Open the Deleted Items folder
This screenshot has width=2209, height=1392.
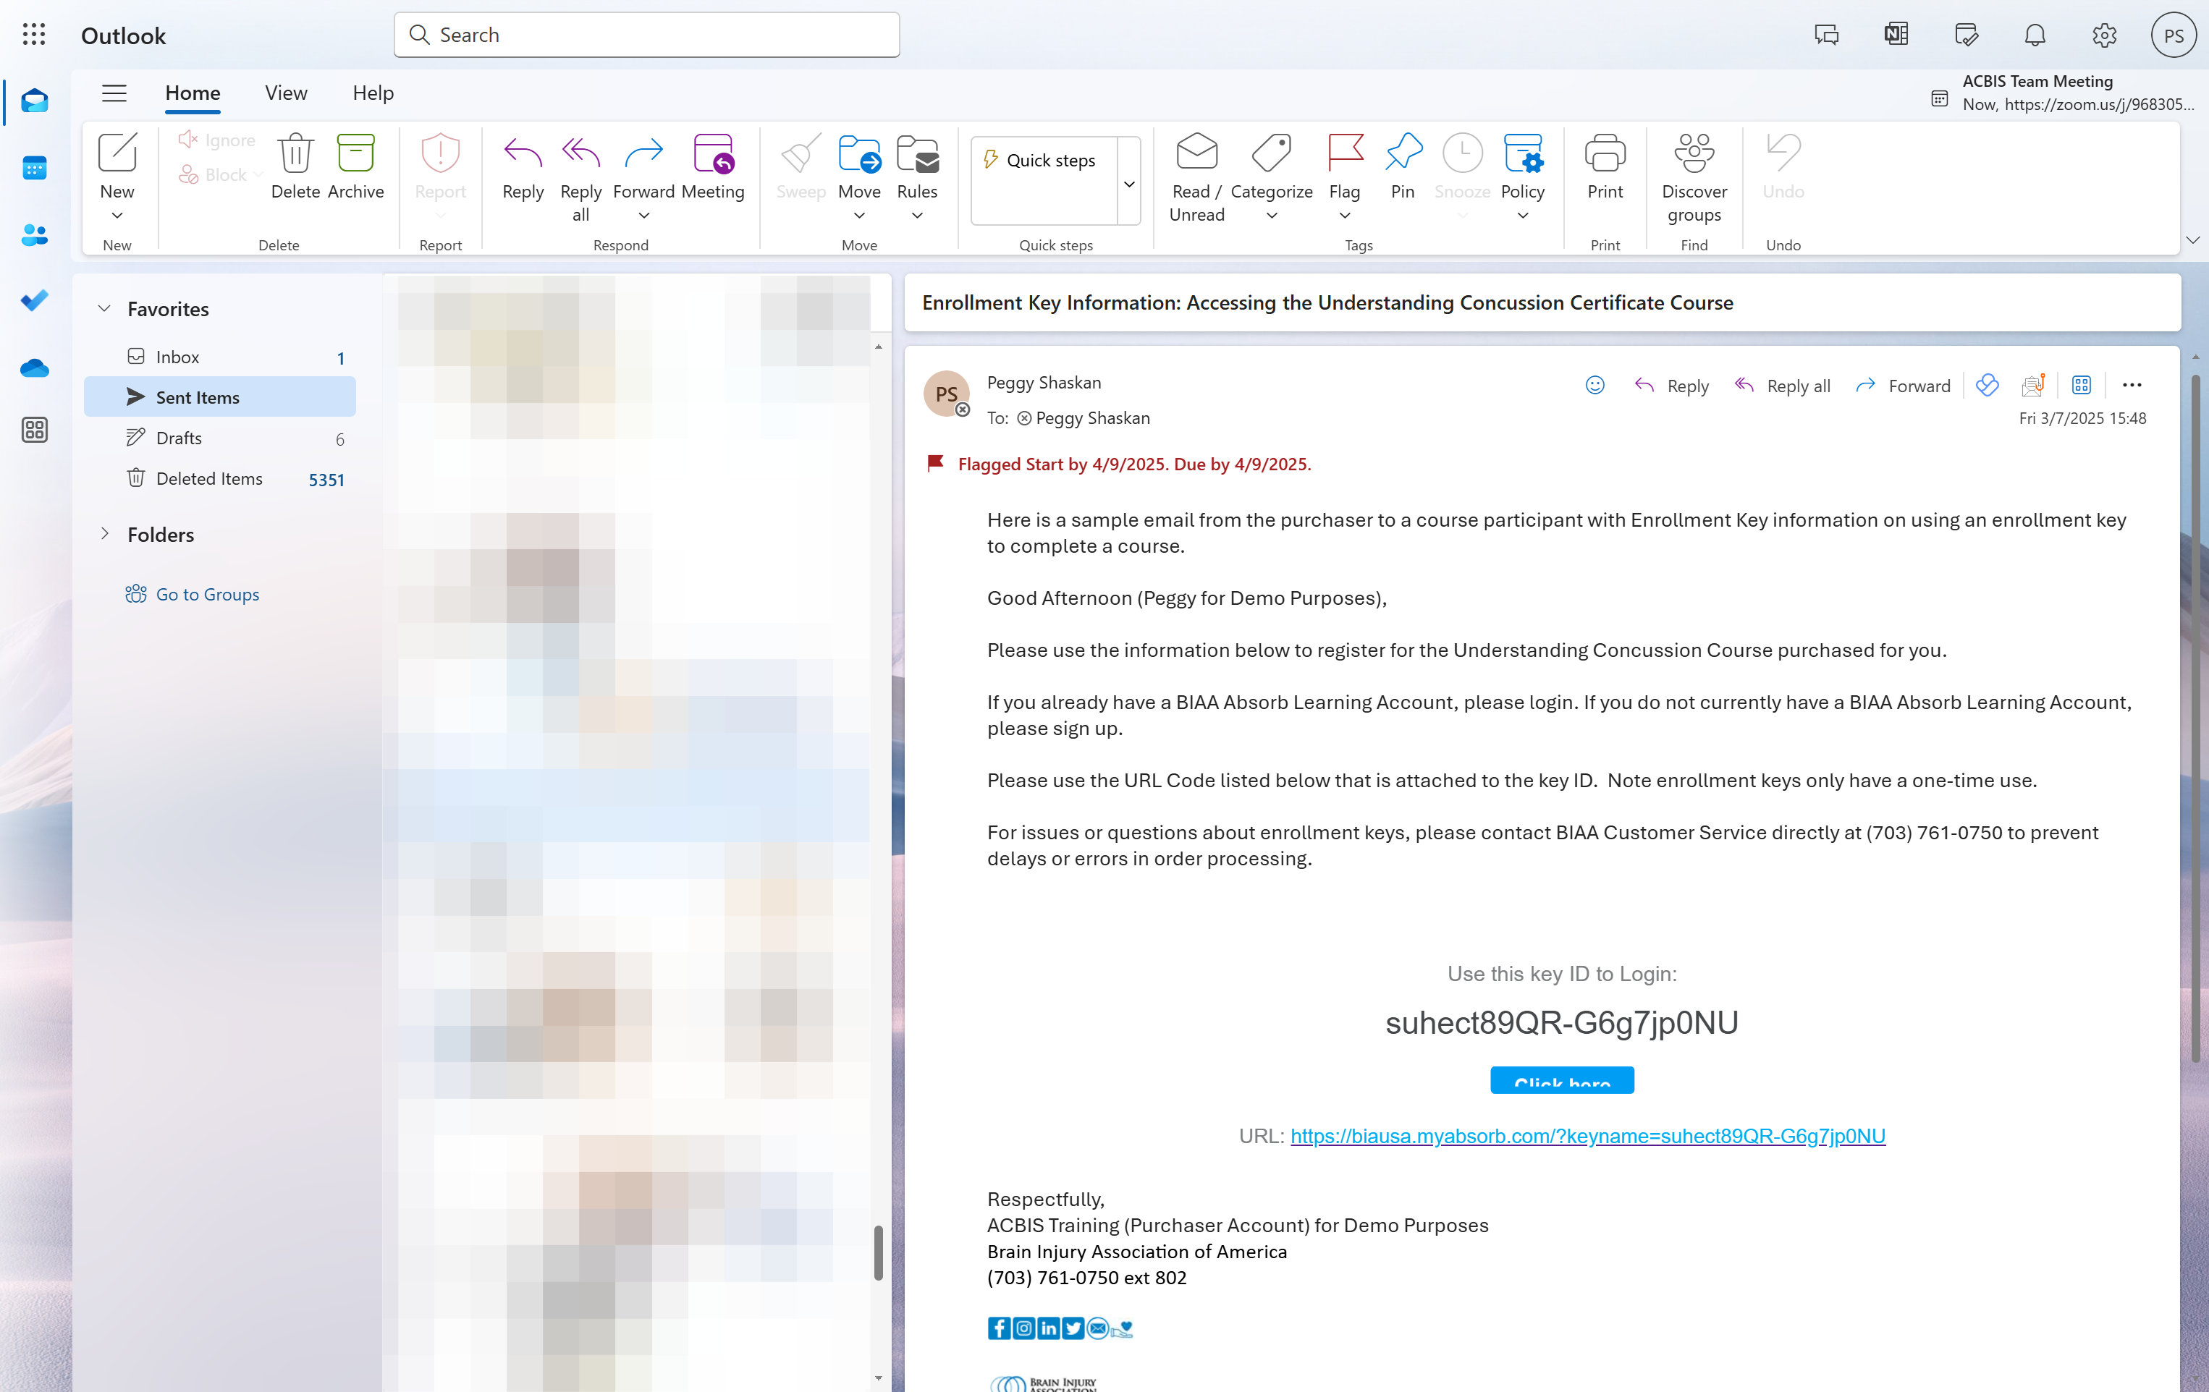[220, 478]
